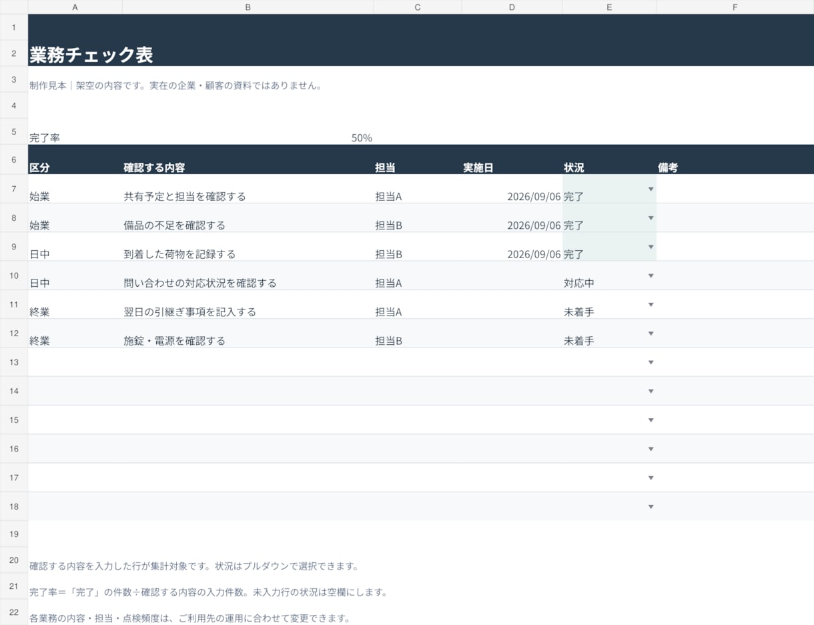Click the 実施日 heading cell
814x625 pixels.
(512, 159)
